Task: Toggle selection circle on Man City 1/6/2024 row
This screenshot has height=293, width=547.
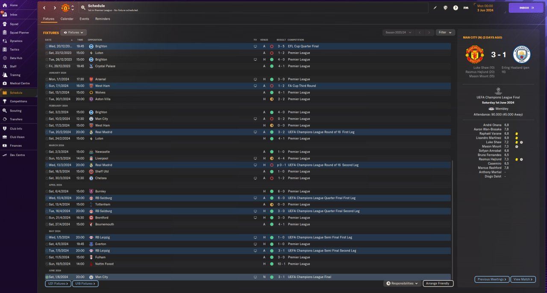Action: 47,277
